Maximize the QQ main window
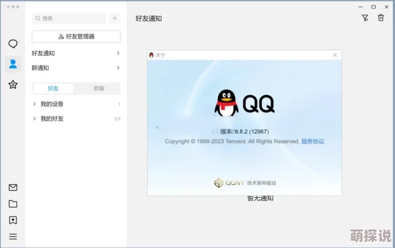The width and height of the screenshot is (395, 248). click(374, 7)
